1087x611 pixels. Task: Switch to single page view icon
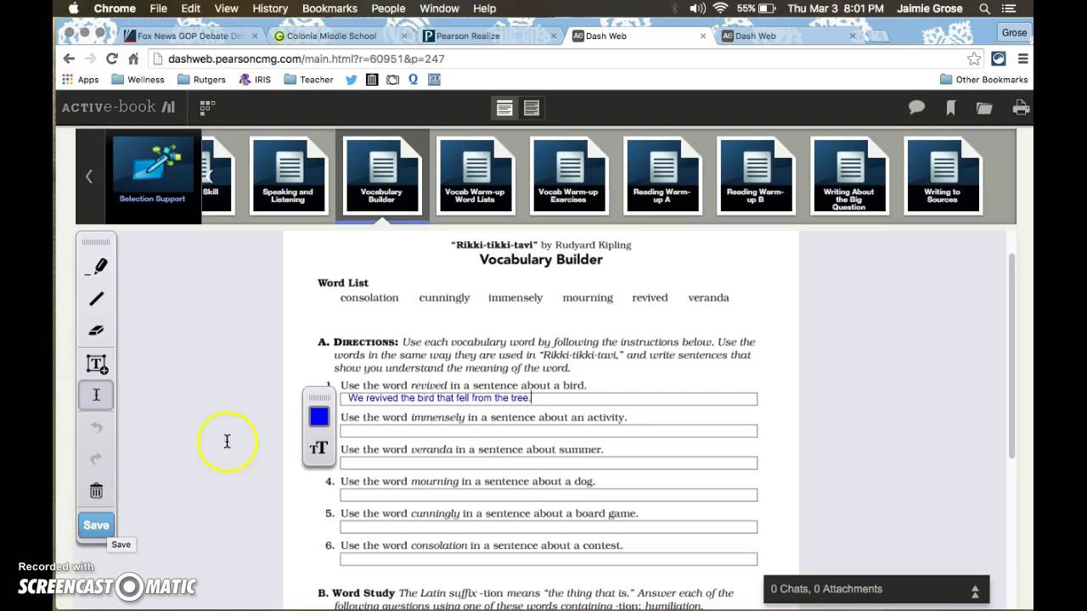click(x=504, y=108)
